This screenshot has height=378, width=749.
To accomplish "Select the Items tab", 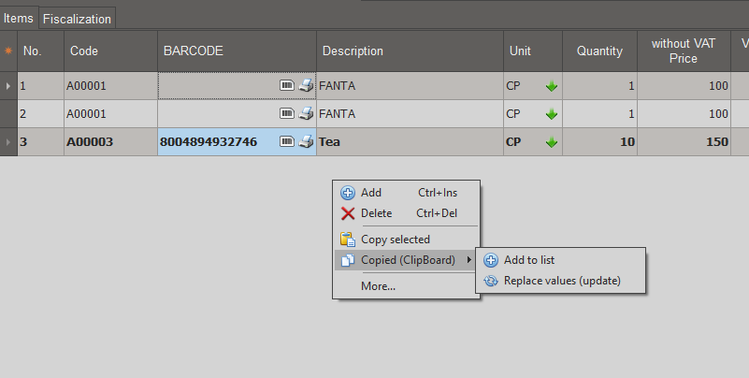I will (x=19, y=18).
